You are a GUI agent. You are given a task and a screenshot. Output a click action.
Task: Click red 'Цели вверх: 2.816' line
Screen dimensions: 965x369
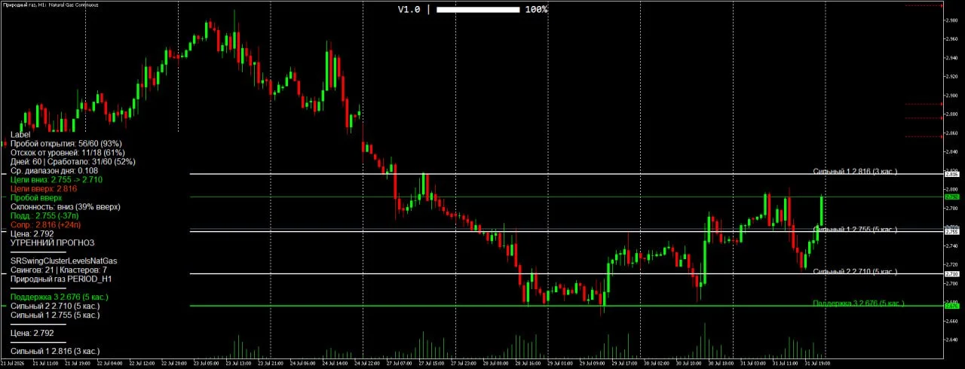coord(44,189)
